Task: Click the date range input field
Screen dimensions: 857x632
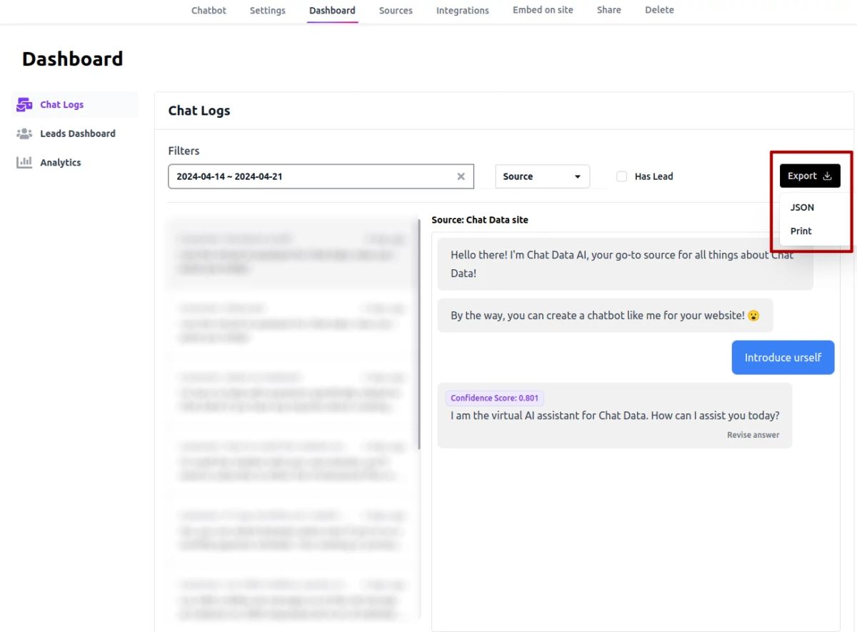Action: point(321,176)
